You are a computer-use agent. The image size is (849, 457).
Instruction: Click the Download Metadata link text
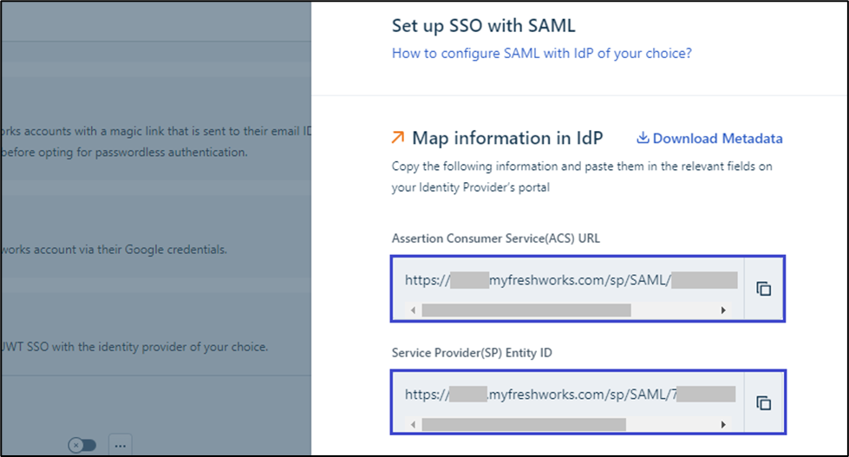coord(717,139)
